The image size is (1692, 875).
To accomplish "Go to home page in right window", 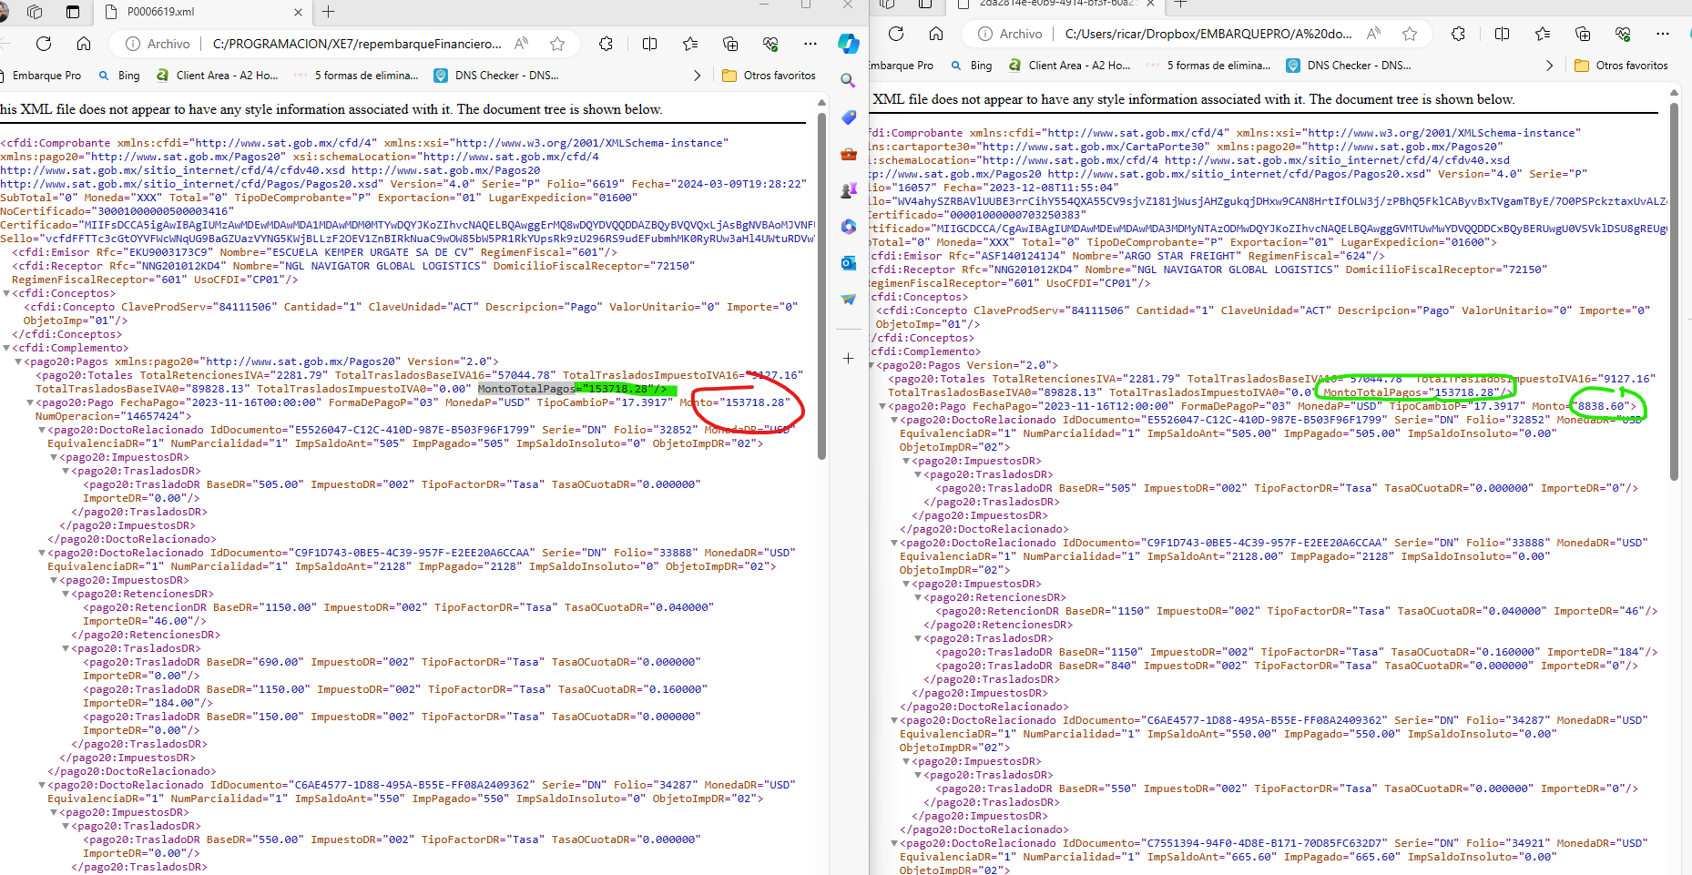I will pyautogui.click(x=936, y=34).
